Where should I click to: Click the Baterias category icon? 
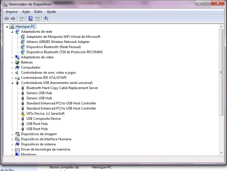[x=17, y=62]
